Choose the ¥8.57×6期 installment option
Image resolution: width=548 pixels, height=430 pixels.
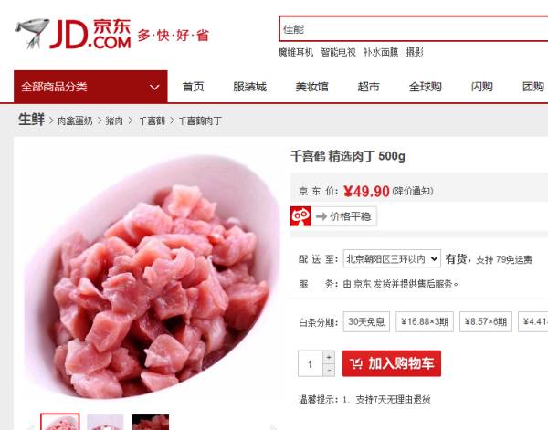[486, 321]
